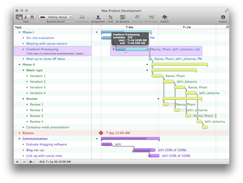Click the Level toolbar icon

tap(110, 17)
